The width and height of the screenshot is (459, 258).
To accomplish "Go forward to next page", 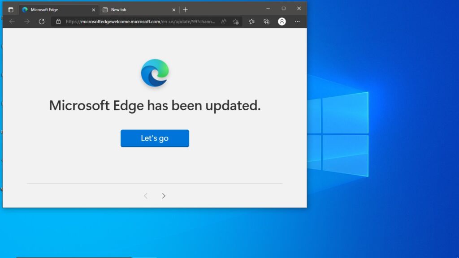I will coord(26,21).
